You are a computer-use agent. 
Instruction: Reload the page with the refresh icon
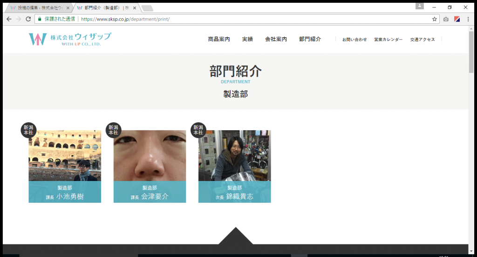tap(28, 19)
